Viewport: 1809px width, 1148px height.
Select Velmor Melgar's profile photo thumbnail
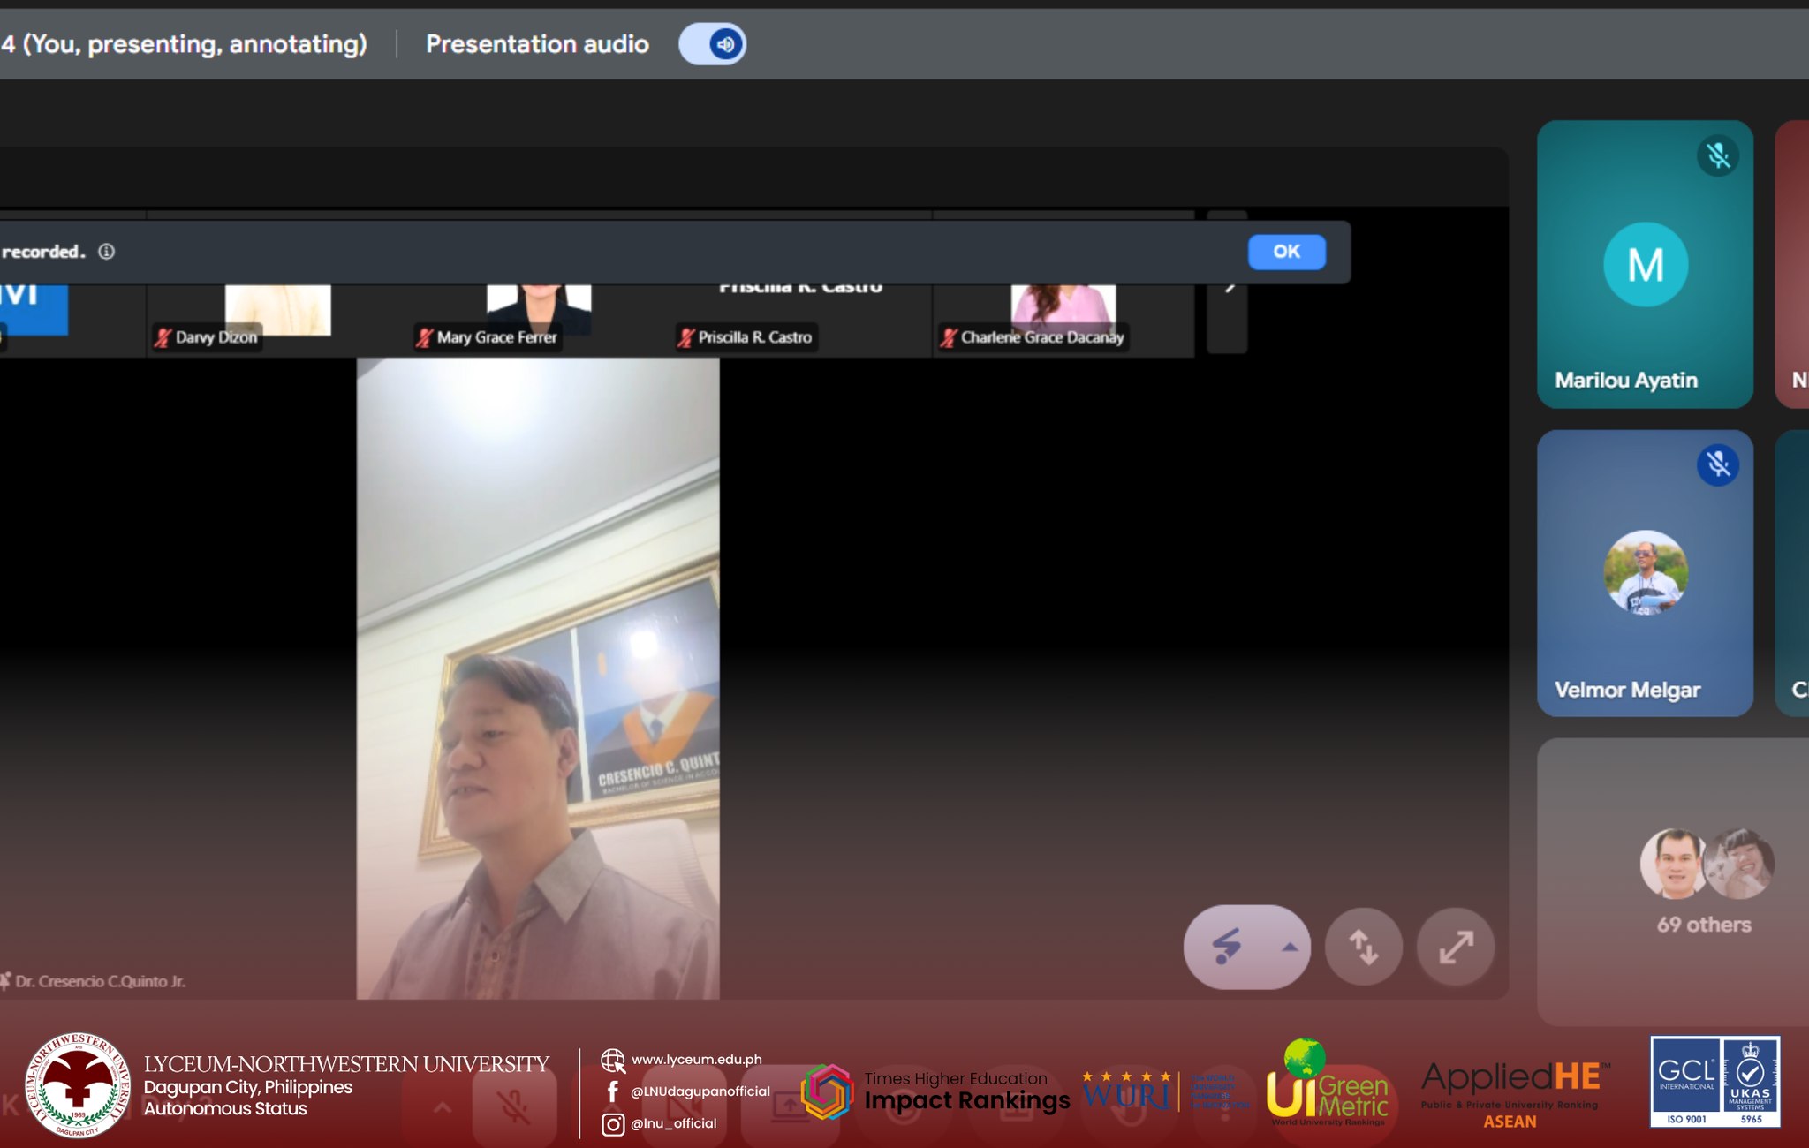tap(1645, 572)
